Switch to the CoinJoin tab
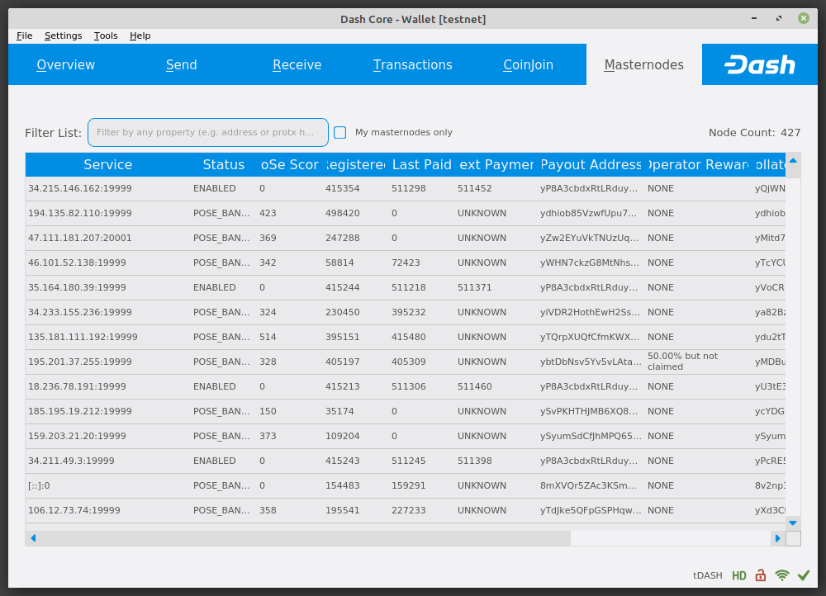The width and height of the screenshot is (826, 596). click(529, 64)
